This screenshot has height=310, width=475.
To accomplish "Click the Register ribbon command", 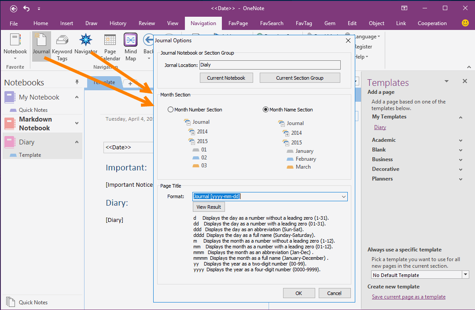I will (x=363, y=47).
